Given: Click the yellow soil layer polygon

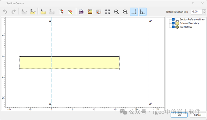Looking at the screenshot, I should coord(70,63).
